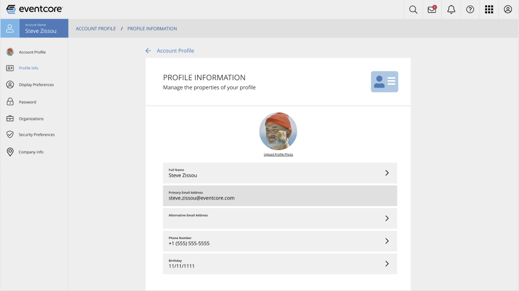Open the mail inbox icon

[x=432, y=9]
